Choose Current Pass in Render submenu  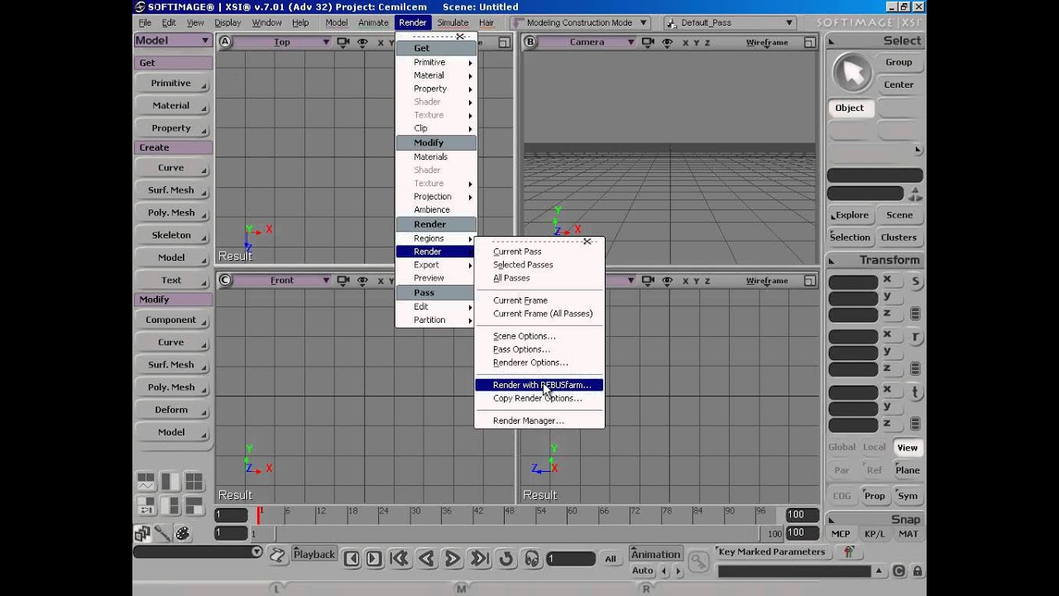coord(539,252)
